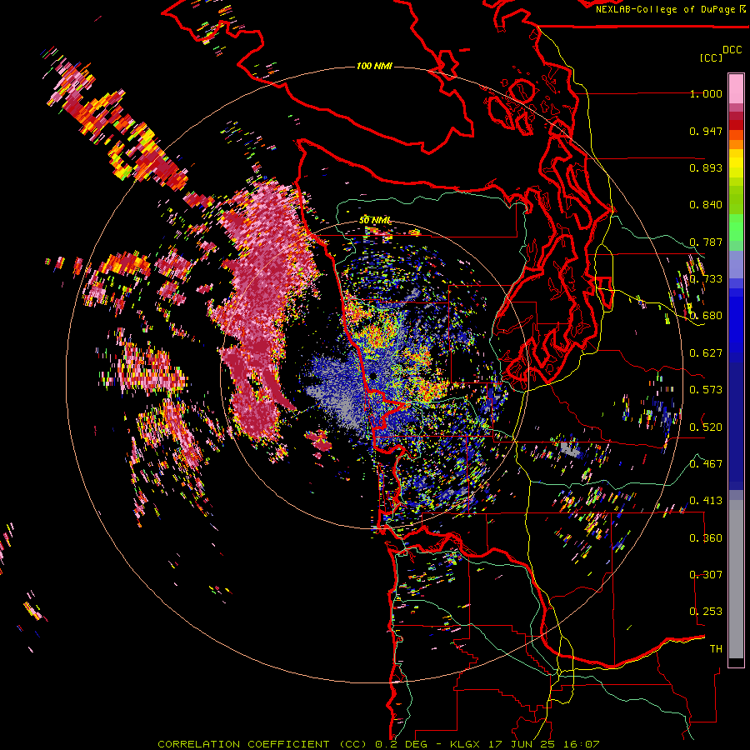Image resolution: width=750 pixels, height=750 pixels.
Task: Click the 0.573 legend value
Action: 706,390
